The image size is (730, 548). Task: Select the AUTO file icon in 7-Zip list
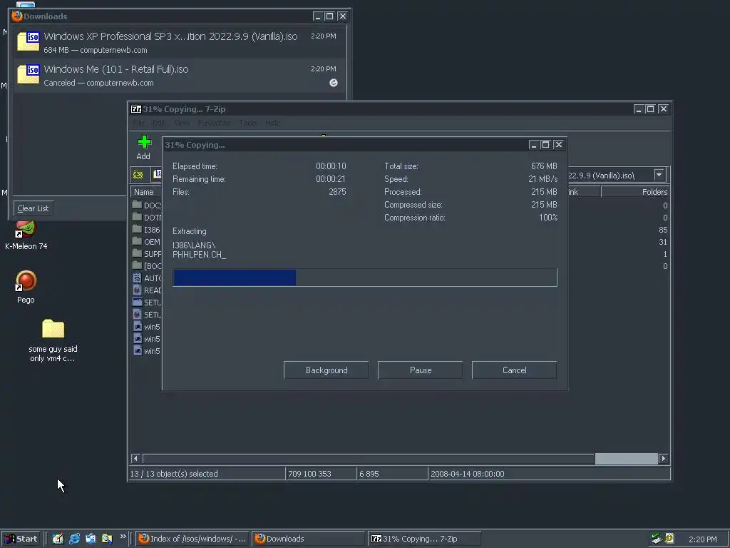tap(137, 278)
